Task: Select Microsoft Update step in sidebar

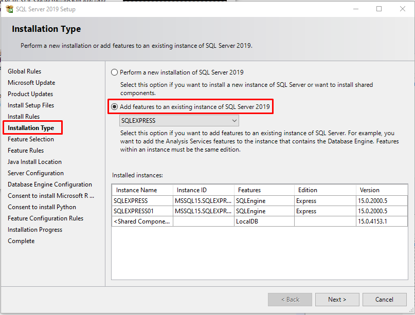Action: coord(31,83)
